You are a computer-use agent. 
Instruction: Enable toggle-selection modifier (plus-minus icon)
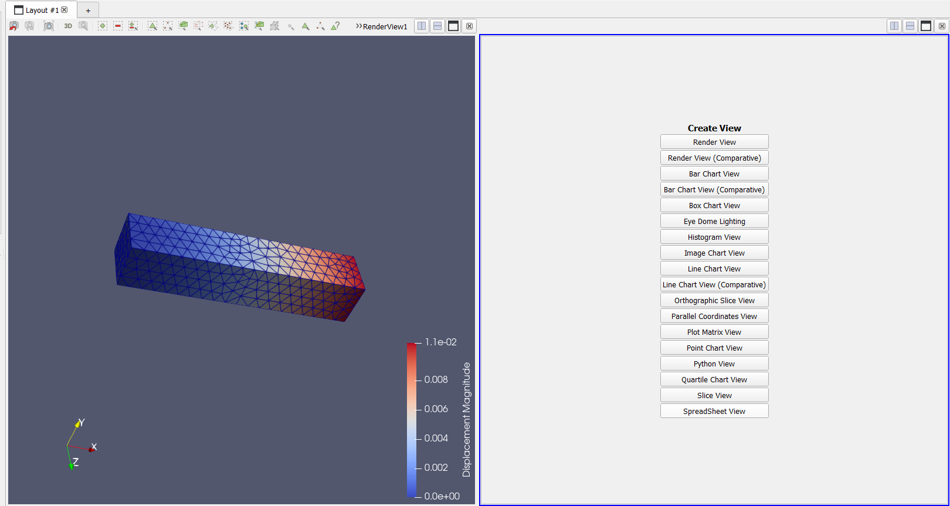(x=133, y=26)
